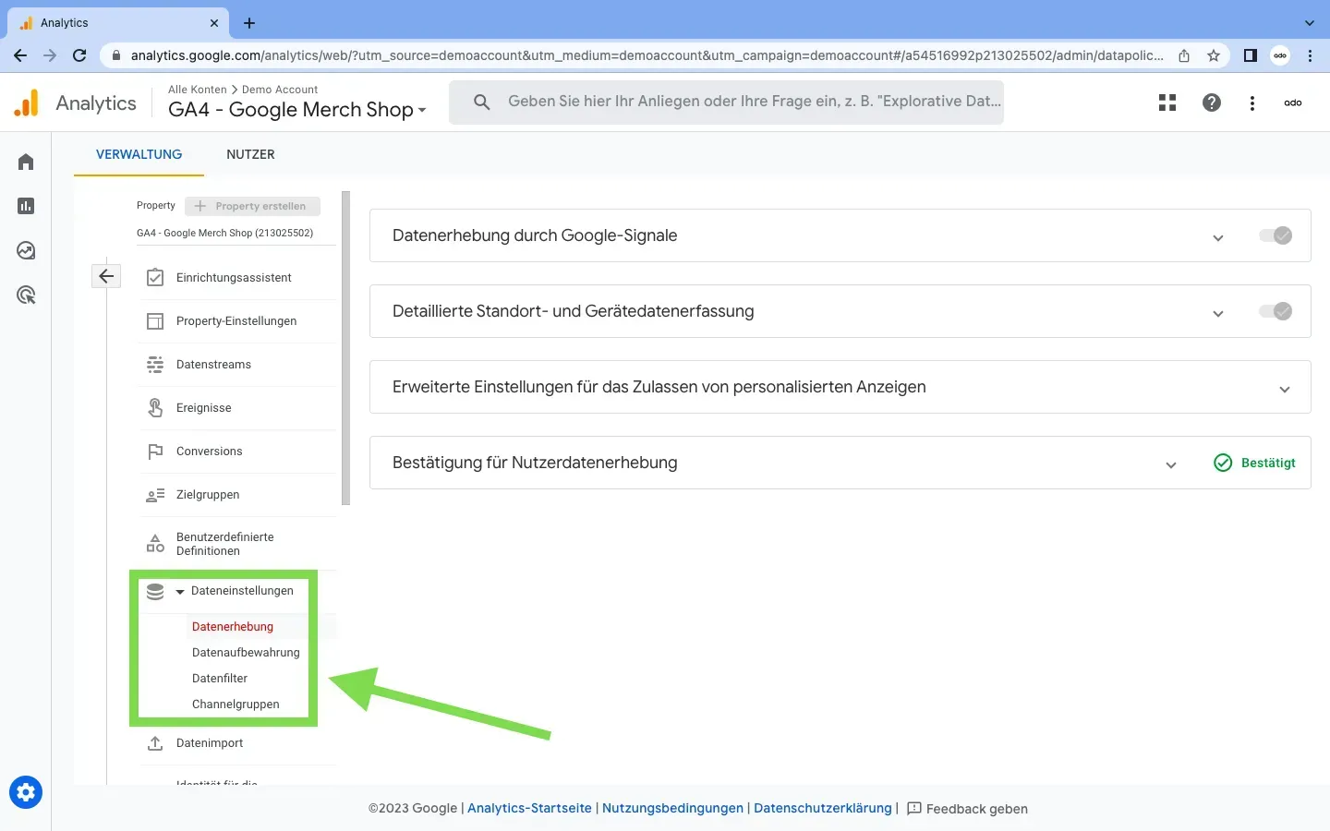Switch to the NUTZER tab
Image resolution: width=1330 pixels, height=831 pixels.
(250, 154)
